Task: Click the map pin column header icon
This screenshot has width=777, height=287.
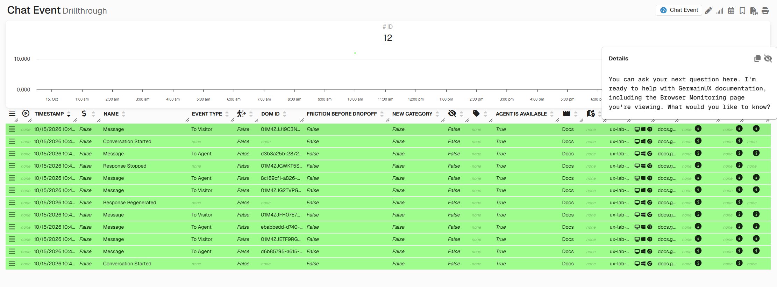Action: [591, 113]
